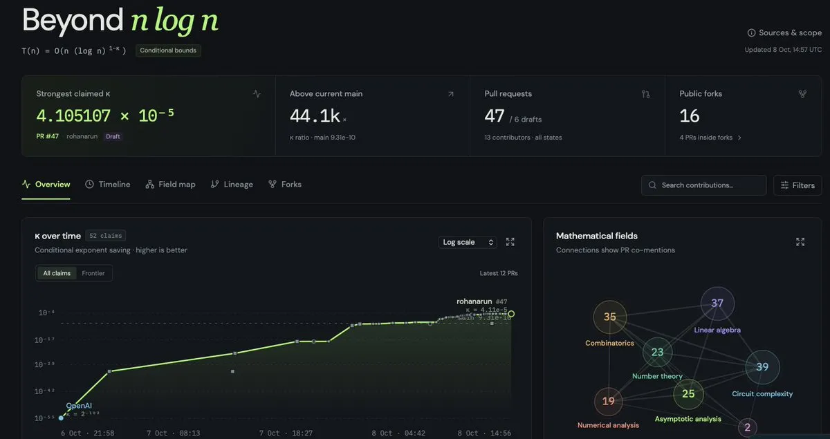Screen dimensions: 830x439
Task: Click the Updated 8 Oct, 14:57 UTC timestamp
Action: pos(784,50)
